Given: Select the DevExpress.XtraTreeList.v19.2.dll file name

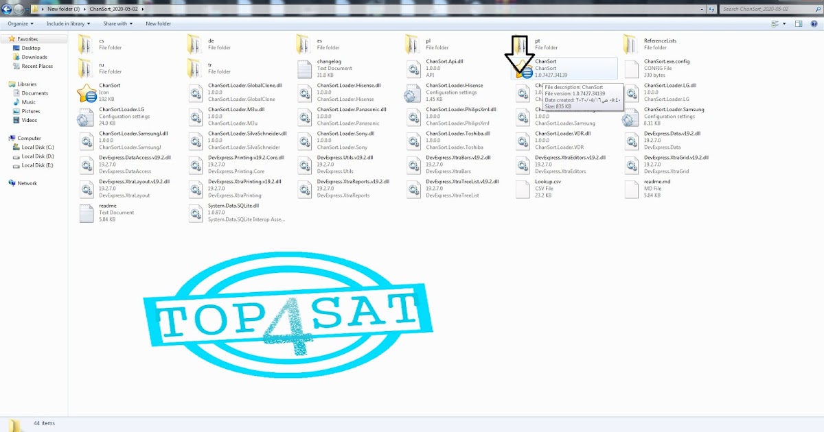Looking at the screenshot, I should [462, 181].
